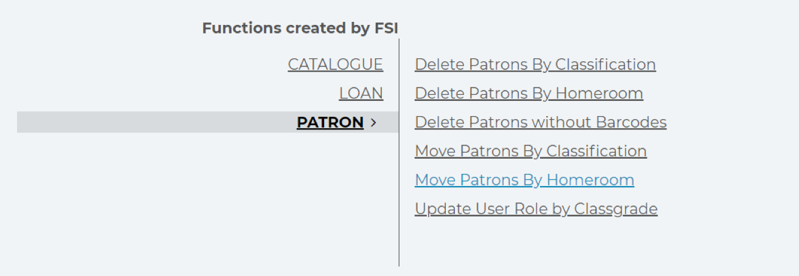The image size is (799, 276).
Task: Select Delete Patrons without Barcodes
Action: pos(541,122)
